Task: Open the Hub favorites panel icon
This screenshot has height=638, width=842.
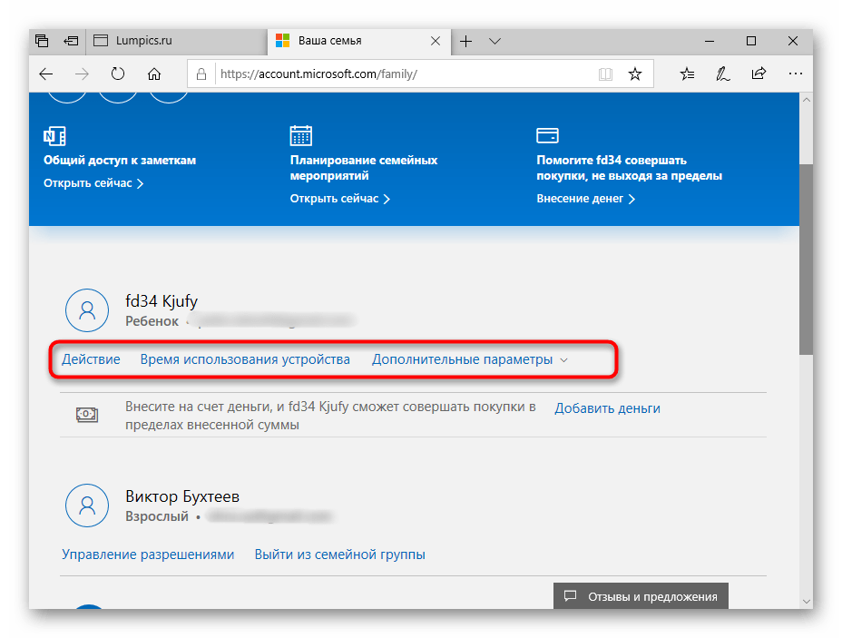Action: click(x=687, y=74)
